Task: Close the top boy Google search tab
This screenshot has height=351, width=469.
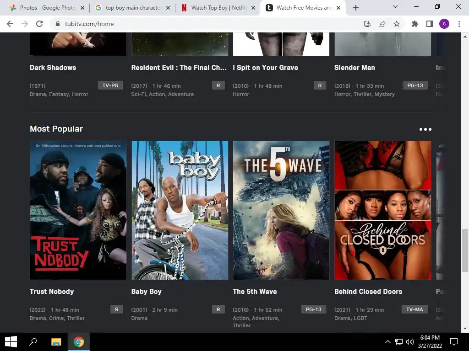Action: pos(168,8)
